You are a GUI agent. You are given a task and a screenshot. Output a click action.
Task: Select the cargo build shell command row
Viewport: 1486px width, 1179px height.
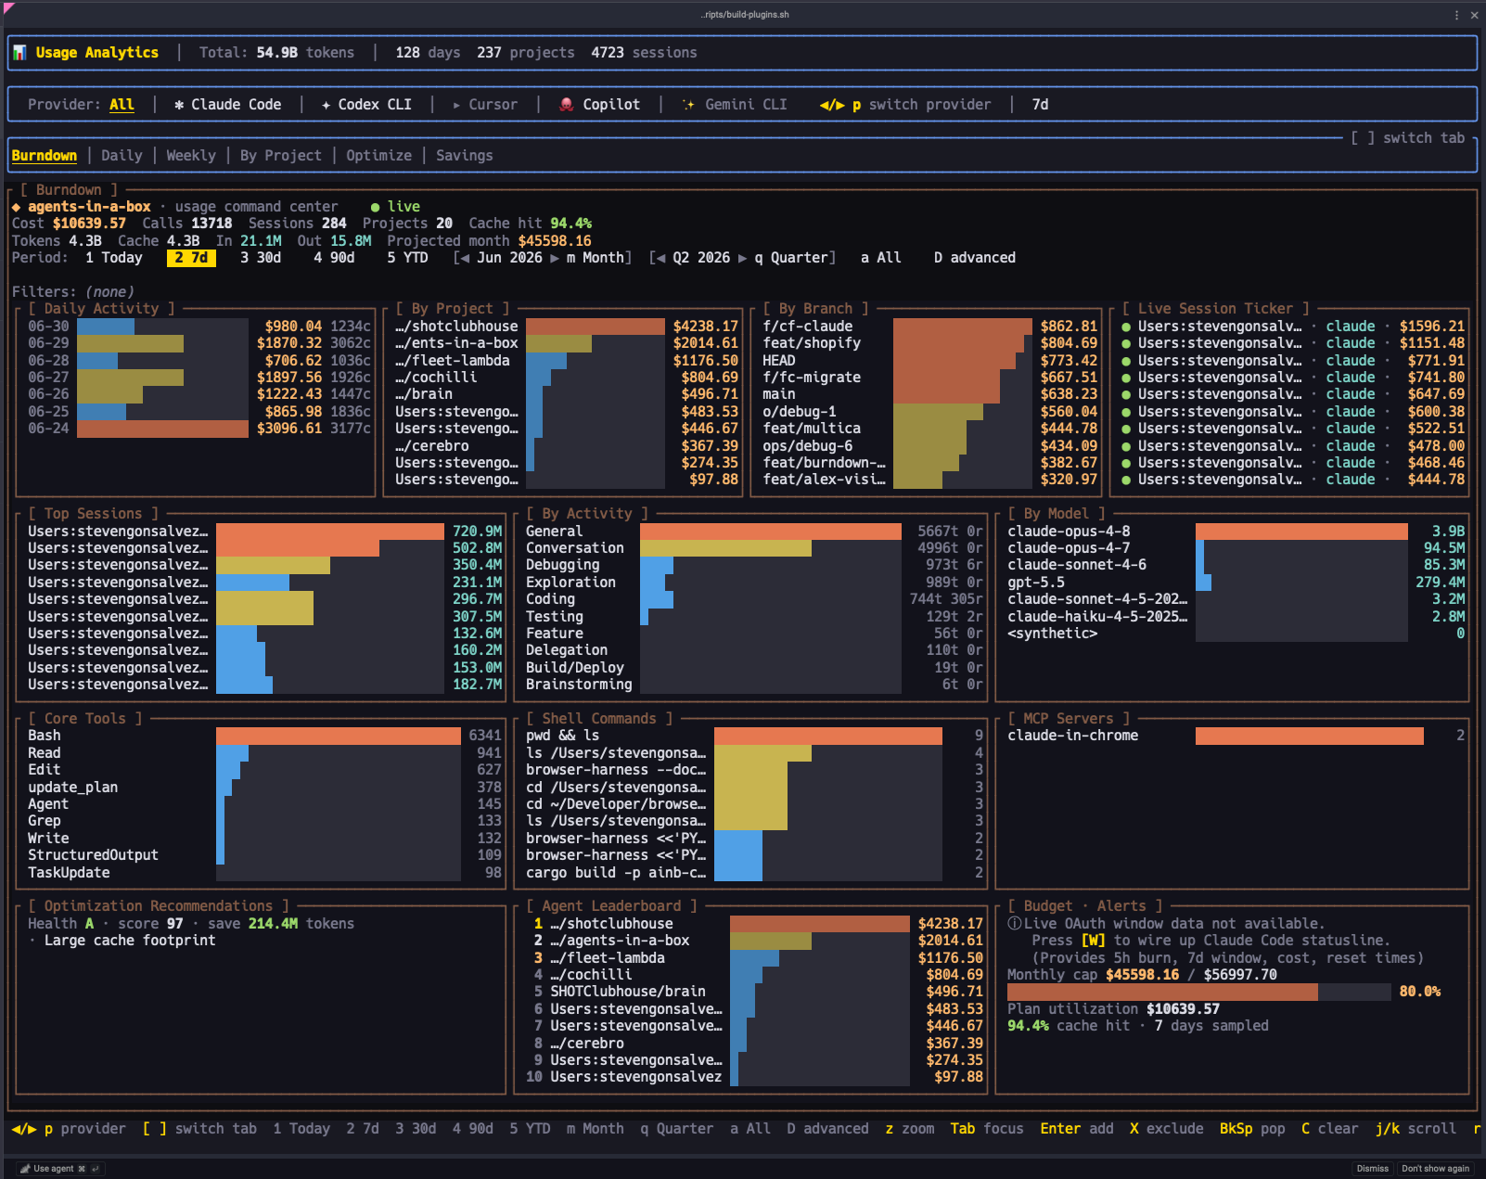coord(753,873)
